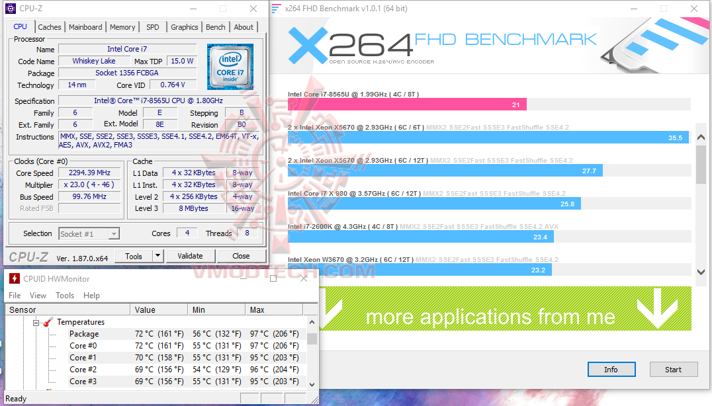The width and height of the screenshot is (712, 406).
Task: Click the Multiplier value x 23.0 (4 - 46)
Action: 89,184
